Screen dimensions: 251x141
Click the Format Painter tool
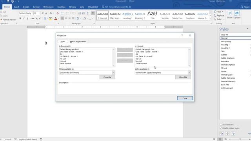tap(8, 20)
